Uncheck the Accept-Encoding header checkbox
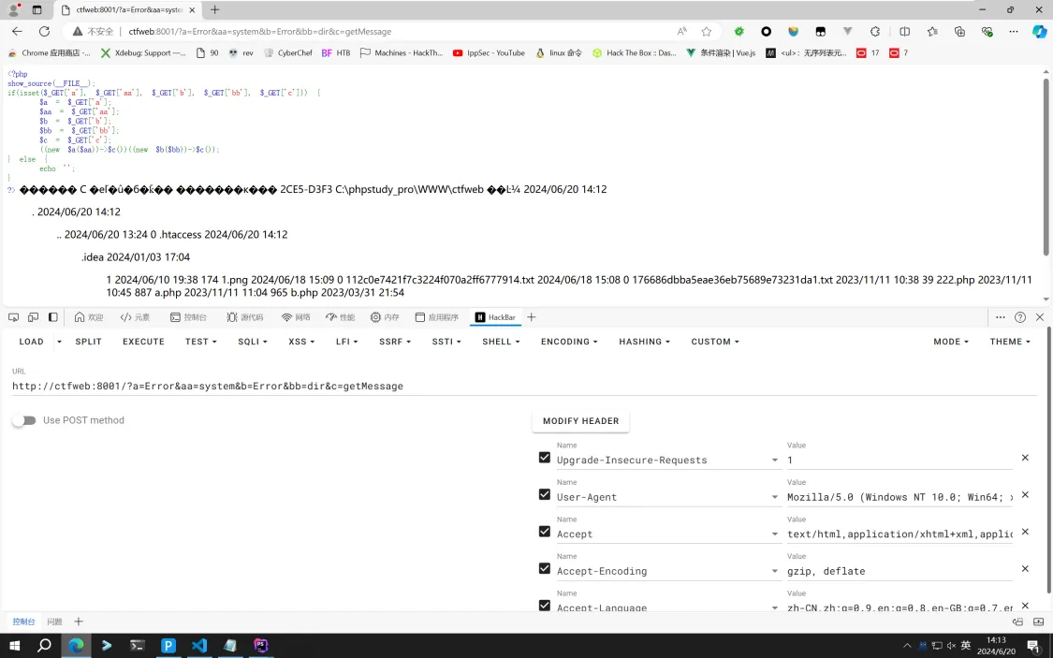1053x658 pixels. point(545,568)
